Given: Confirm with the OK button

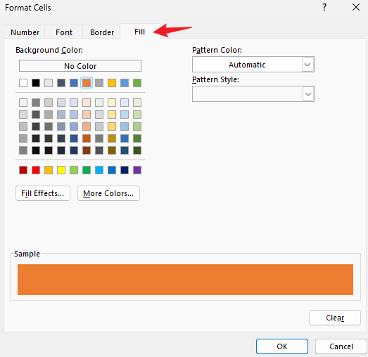Looking at the screenshot, I should 282,346.
